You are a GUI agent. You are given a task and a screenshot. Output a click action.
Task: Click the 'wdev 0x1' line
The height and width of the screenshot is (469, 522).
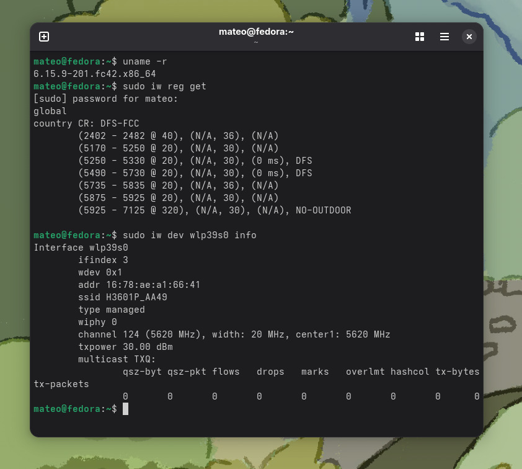point(100,272)
